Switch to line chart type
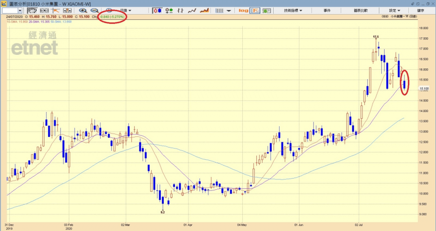 coord(192,10)
